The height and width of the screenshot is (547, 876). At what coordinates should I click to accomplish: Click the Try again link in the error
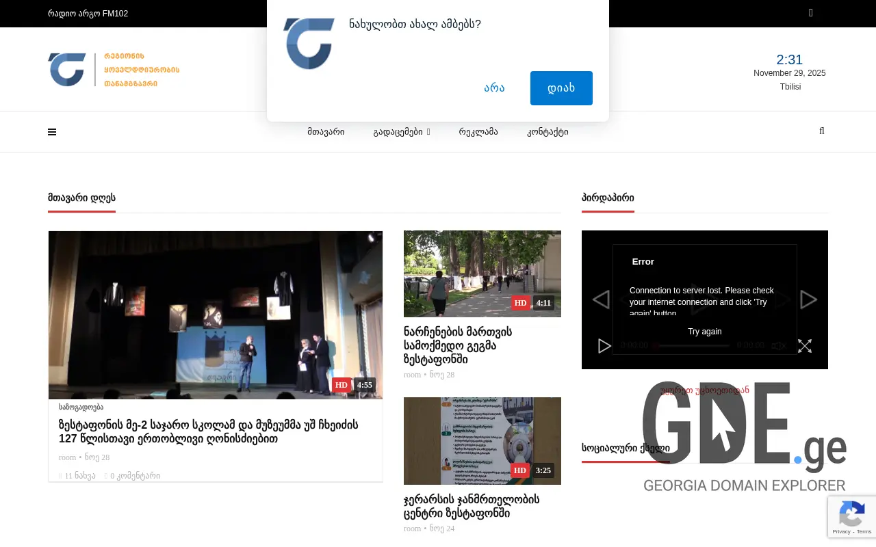point(704,331)
